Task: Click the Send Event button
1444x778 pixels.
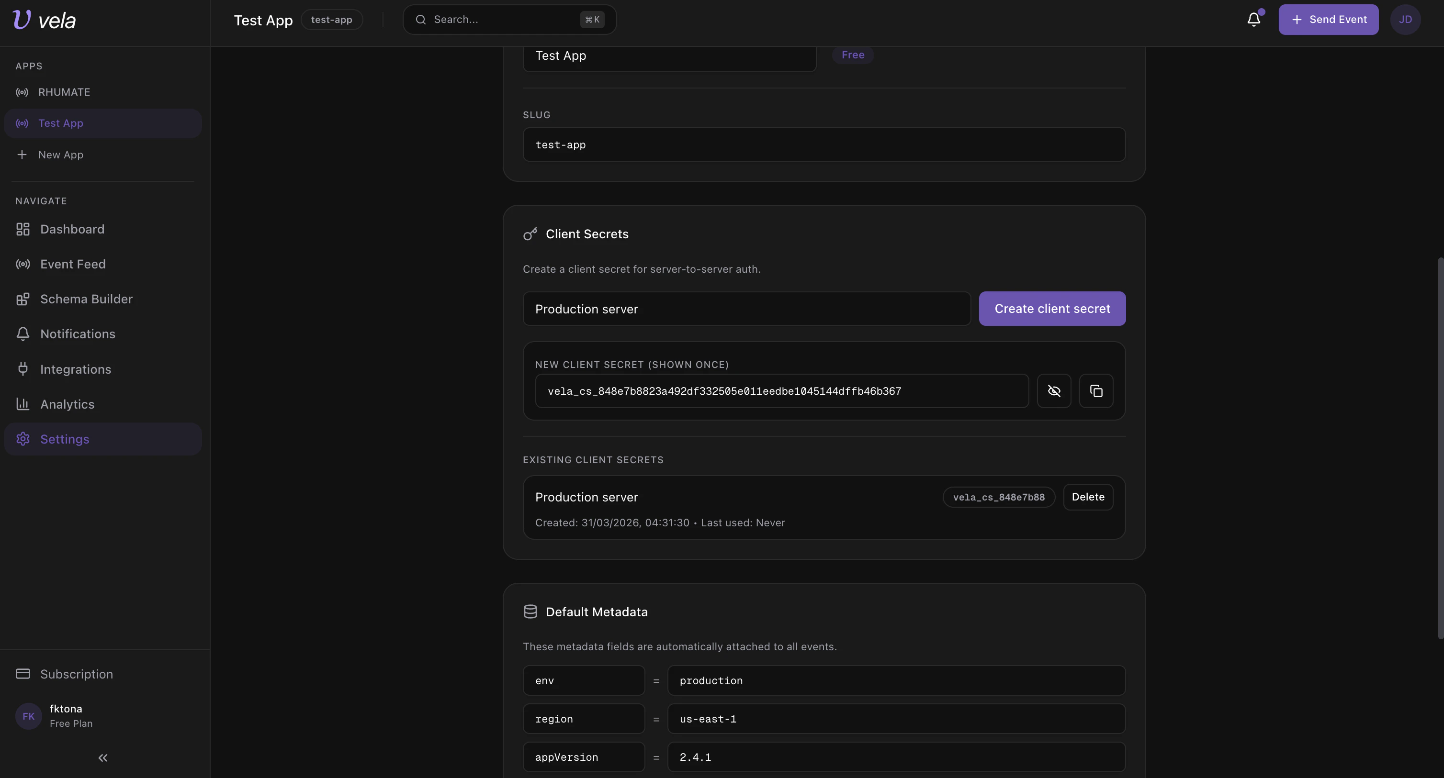Action: click(x=1329, y=19)
